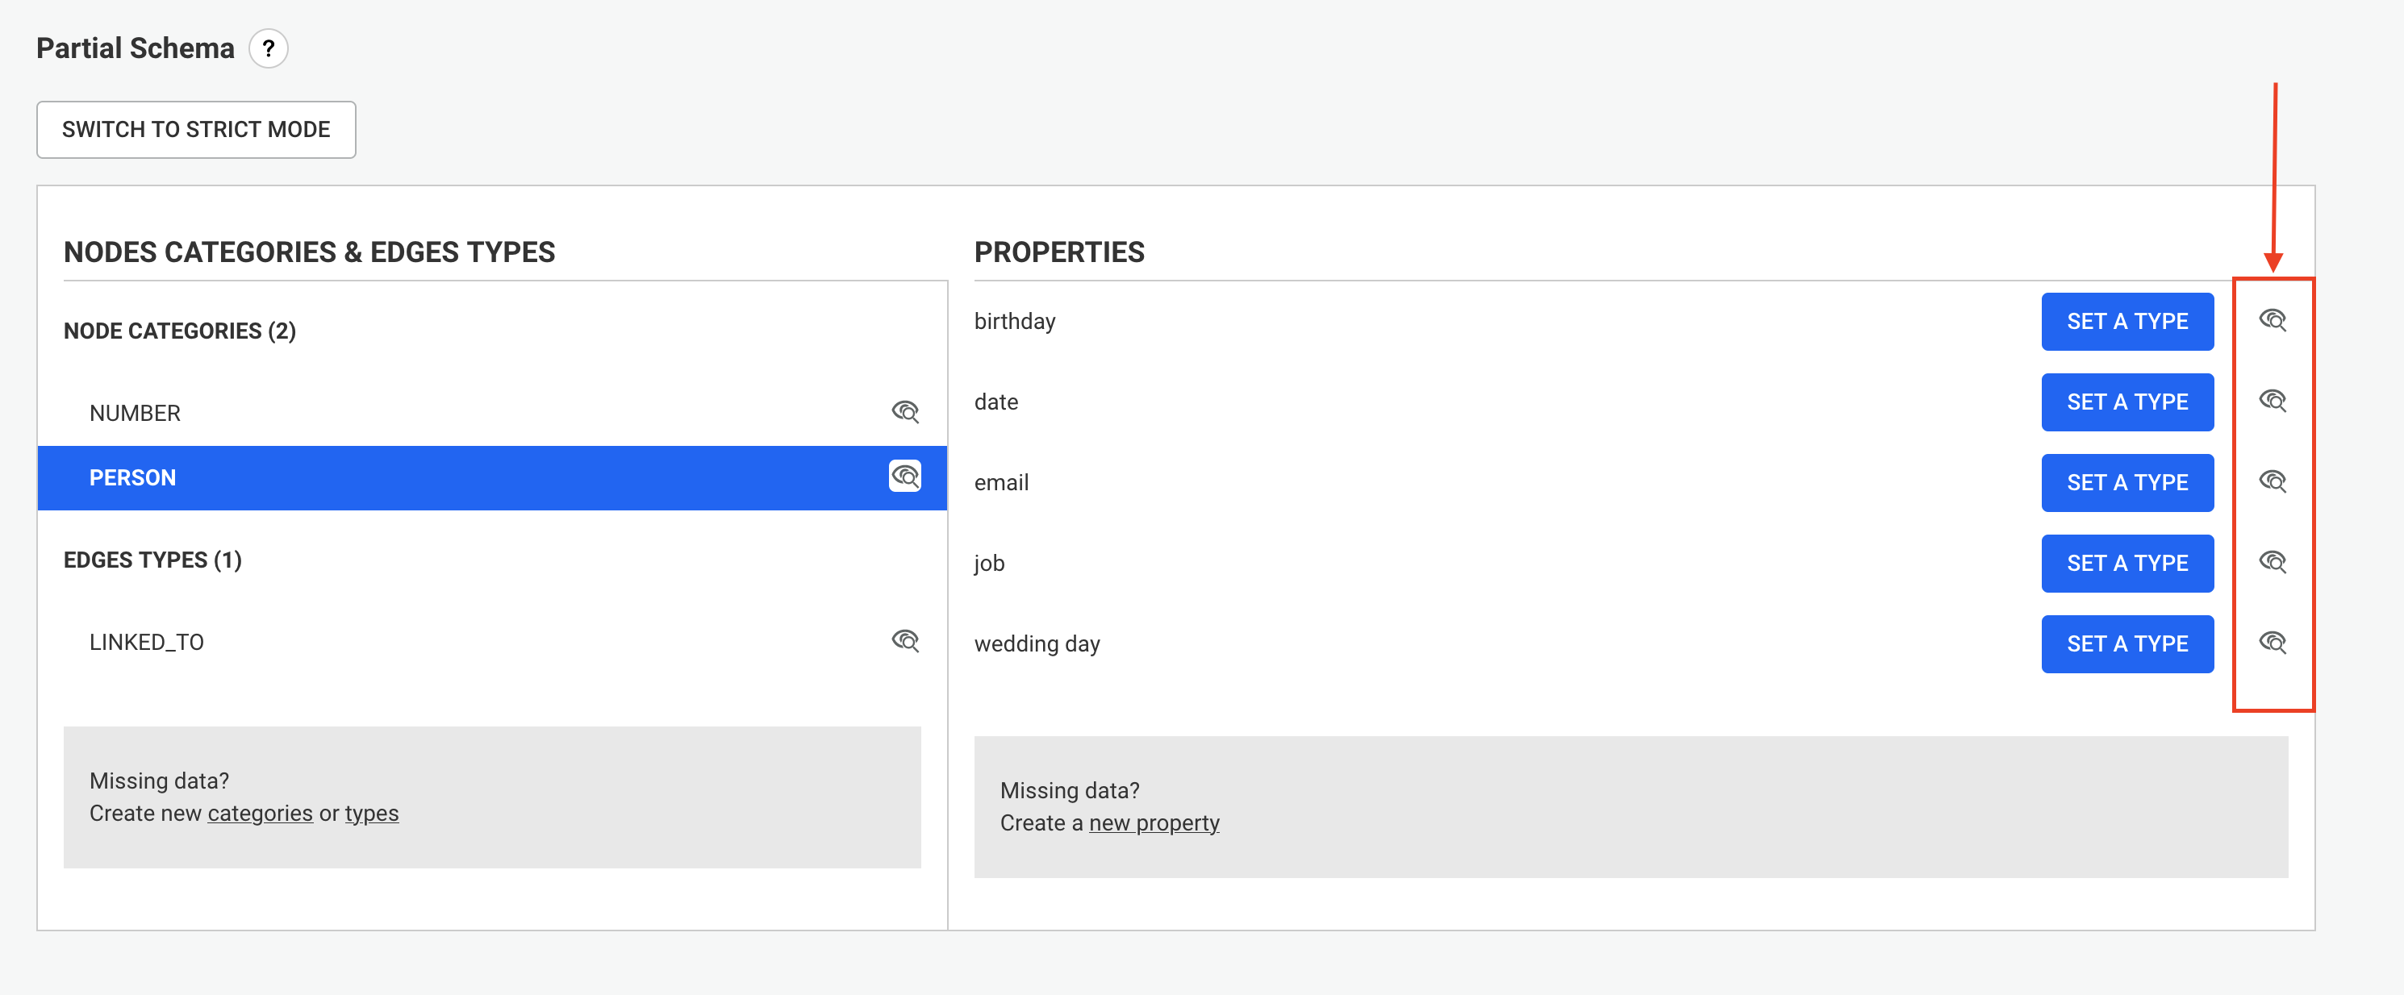Select the LINKED_TO edge type
Viewport: 2404px width, 995px height.
point(492,642)
